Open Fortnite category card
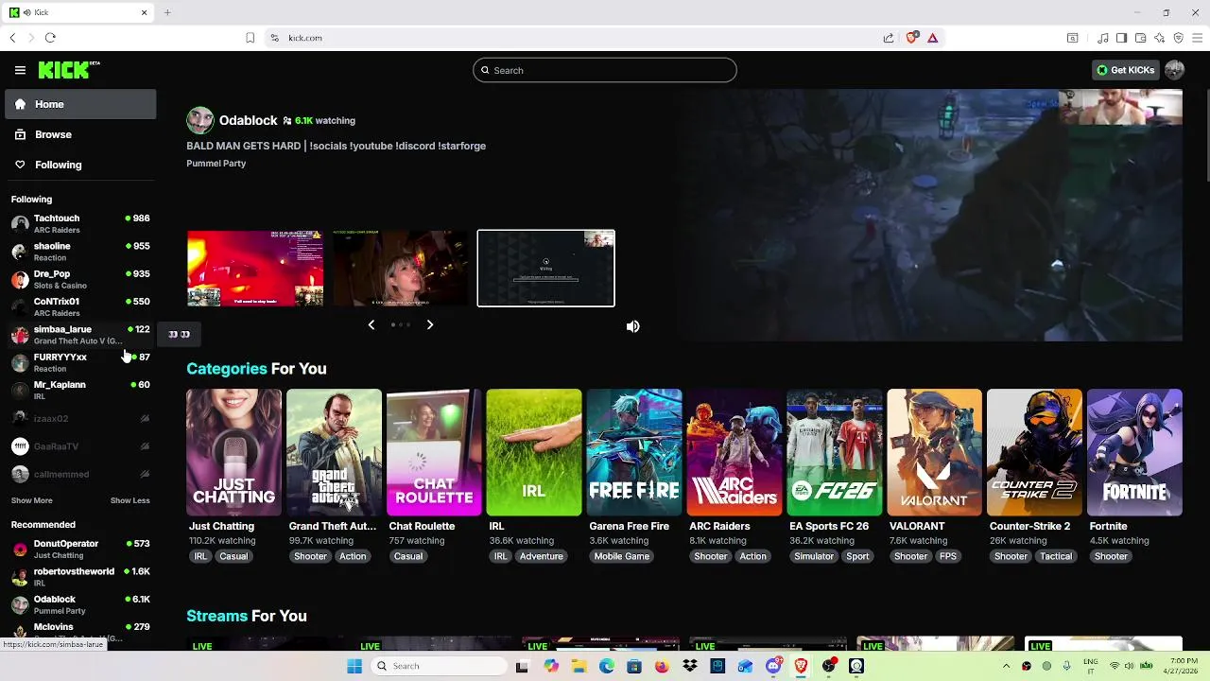Screen dimensions: 1210x681 point(1134,452)
